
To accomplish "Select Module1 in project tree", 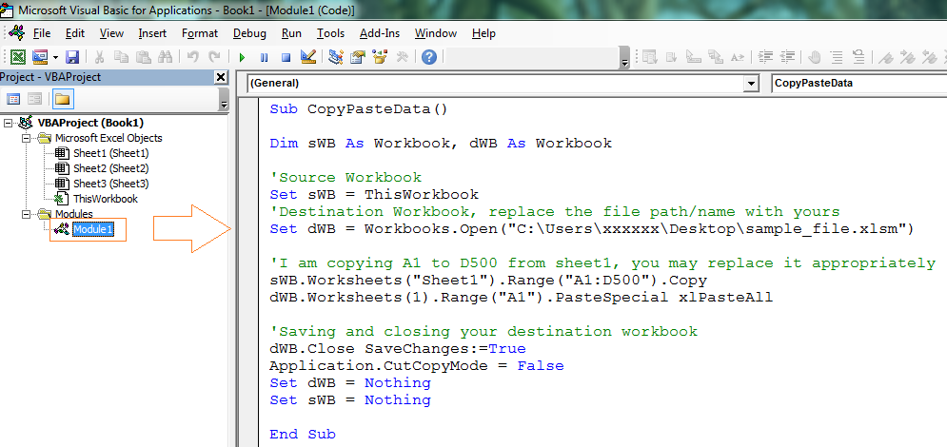I will tap(92, 229).
